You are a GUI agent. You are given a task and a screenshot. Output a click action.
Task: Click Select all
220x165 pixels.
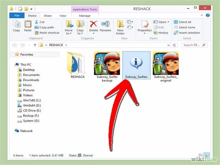click(x=182, y=22)
